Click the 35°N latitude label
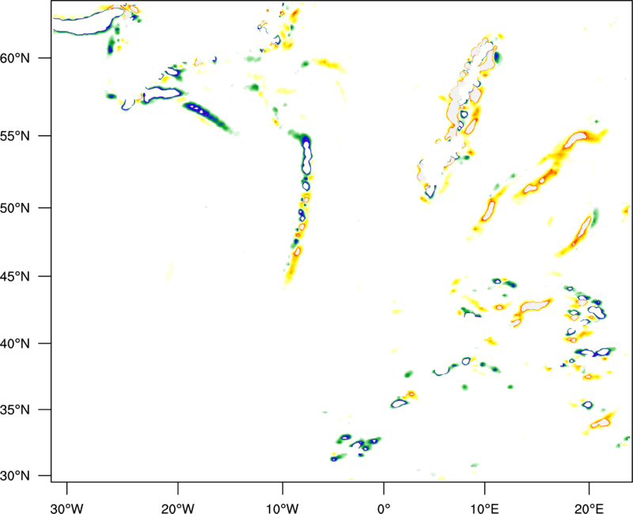633x514 pixels. click(15, 410)
